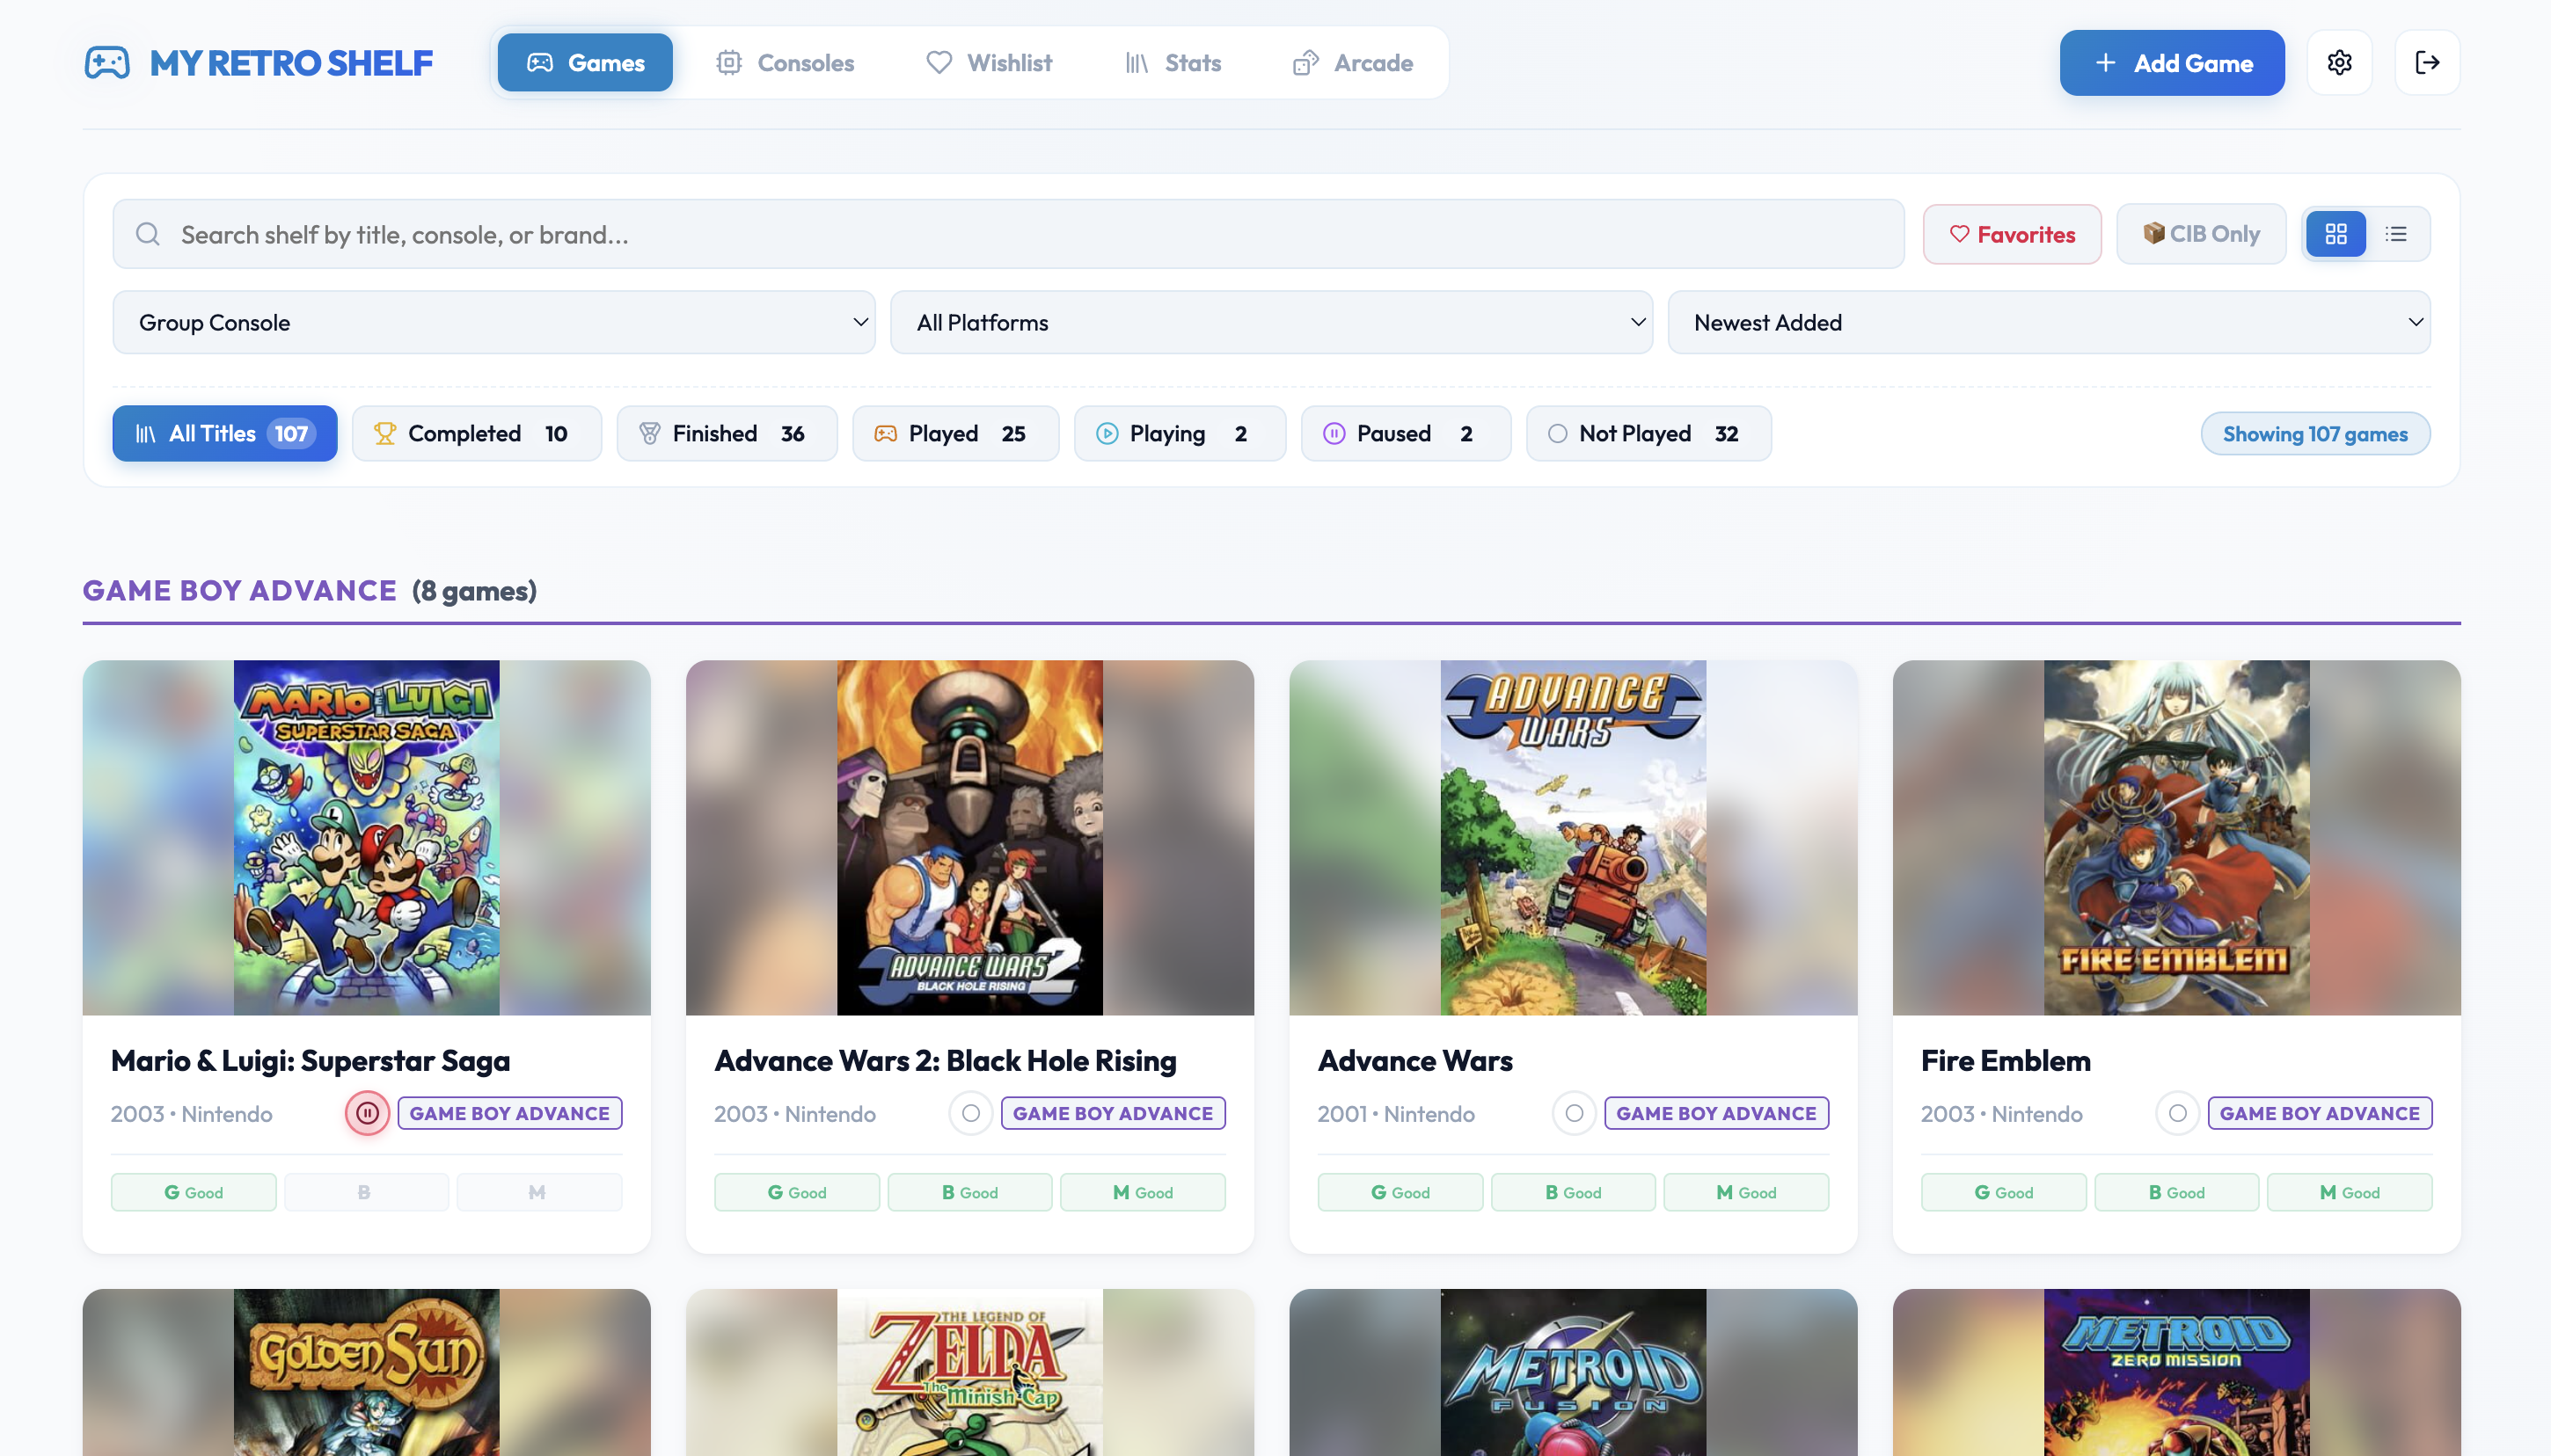
Task: Click the MY RETRO SHELF title link
Action: [291, 63]
